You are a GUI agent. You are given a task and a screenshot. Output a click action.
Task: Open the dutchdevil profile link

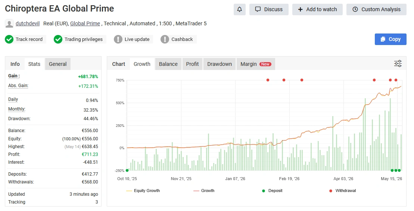coord(28,23)
